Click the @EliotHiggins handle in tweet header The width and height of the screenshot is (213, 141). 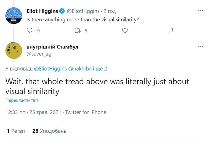(83, 11)
